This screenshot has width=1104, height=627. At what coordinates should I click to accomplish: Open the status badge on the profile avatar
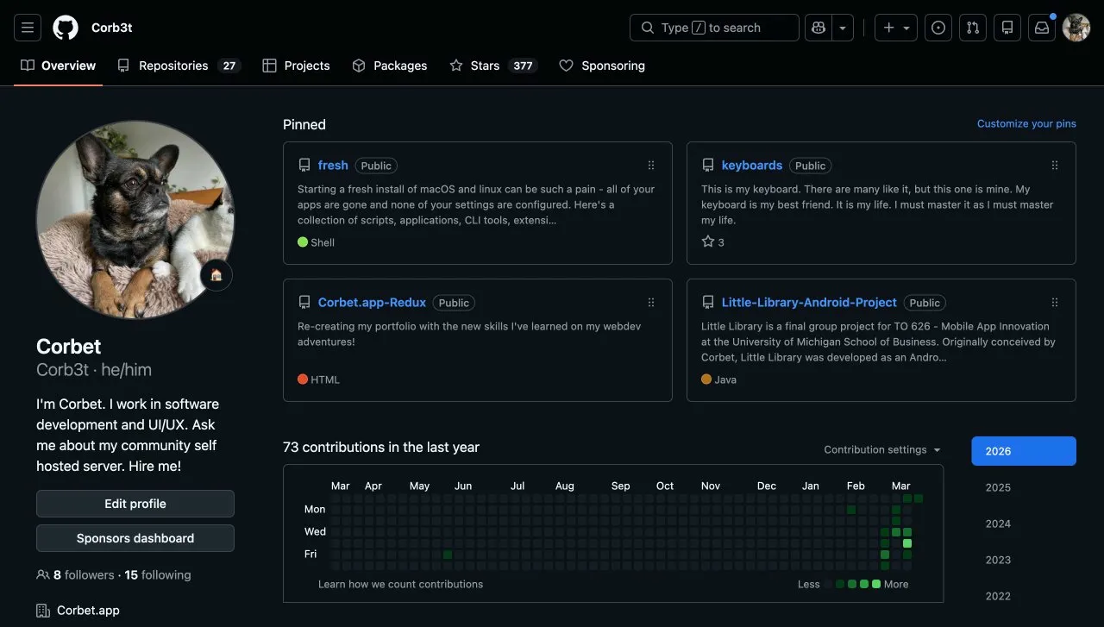216,274
